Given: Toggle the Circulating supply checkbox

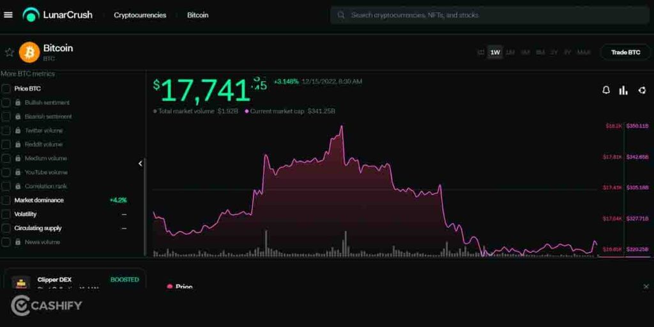Looking at the screenshot, I should pyautogui.click(x=6, y=228).
